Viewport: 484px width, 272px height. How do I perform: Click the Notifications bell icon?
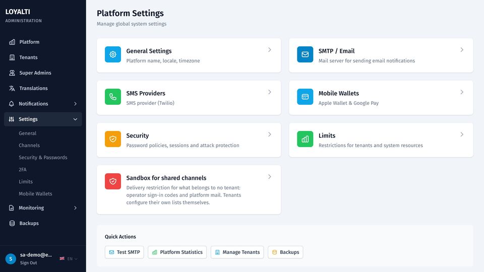pyautogui.click(x=12, y=104)
